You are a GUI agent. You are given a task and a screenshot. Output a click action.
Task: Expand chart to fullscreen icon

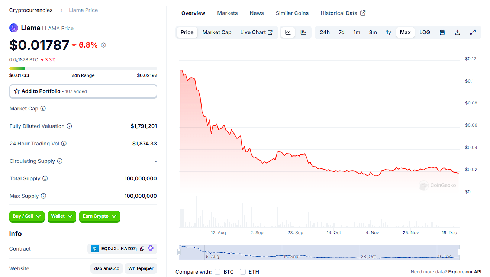[x=473, y=32]
